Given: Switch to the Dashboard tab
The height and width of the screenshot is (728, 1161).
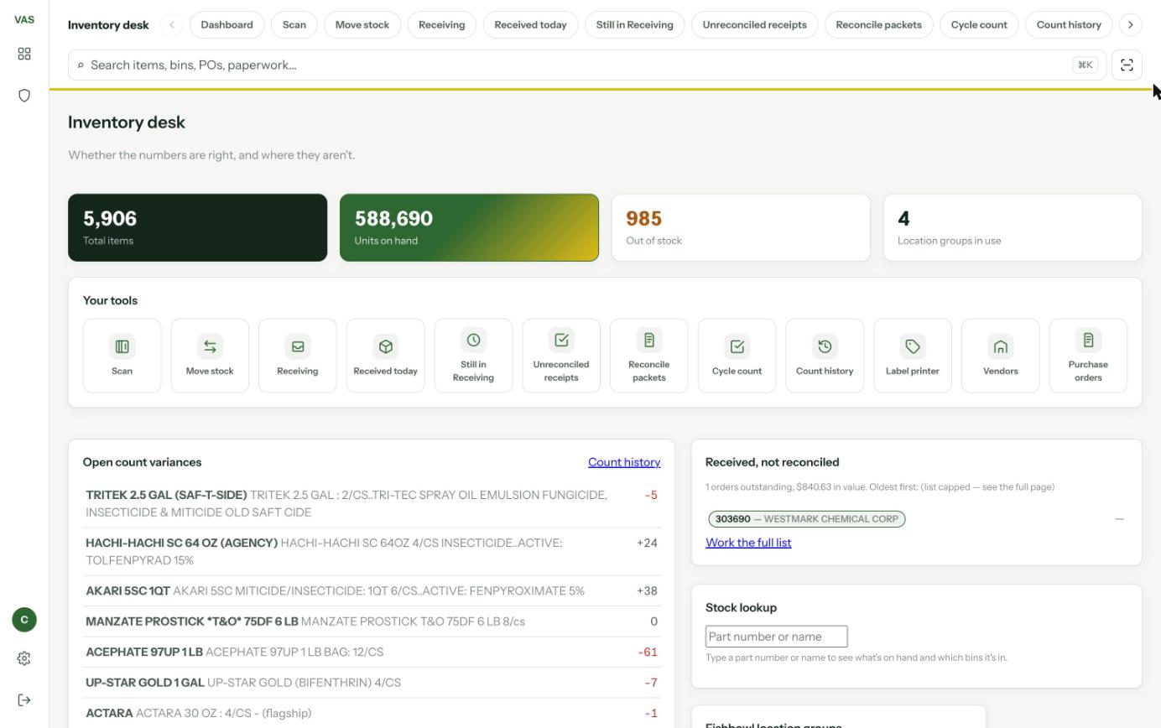Looking at the screenshot, I should tap(227, 24).
